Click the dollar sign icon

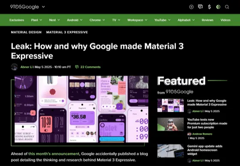[x=210, y=7]
